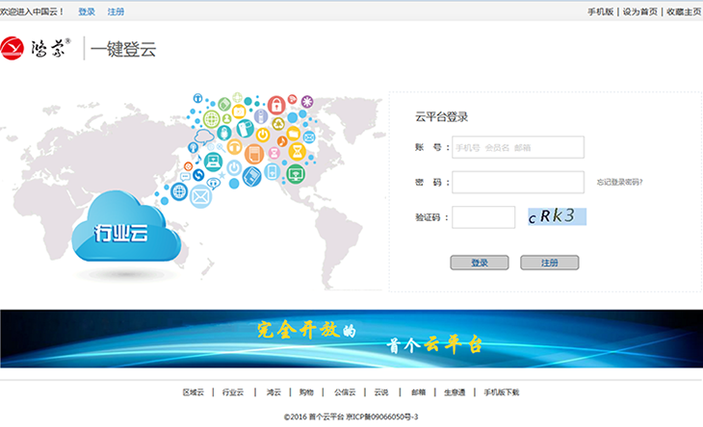Open the 忘记登录密码 forgot password link

[x=619, y=182]
